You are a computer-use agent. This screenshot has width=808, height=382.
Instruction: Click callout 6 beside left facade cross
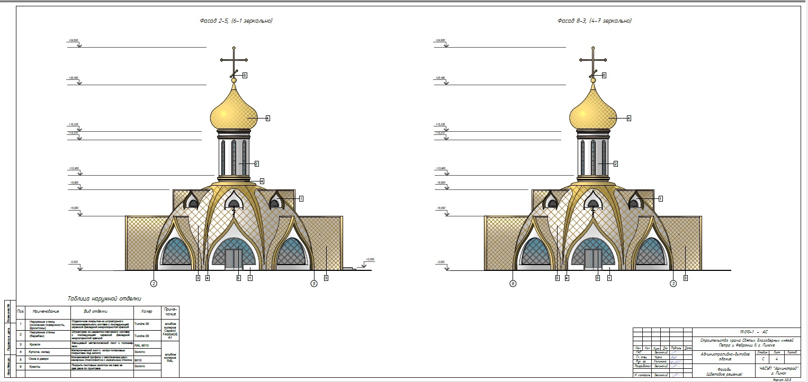[245, 75]
